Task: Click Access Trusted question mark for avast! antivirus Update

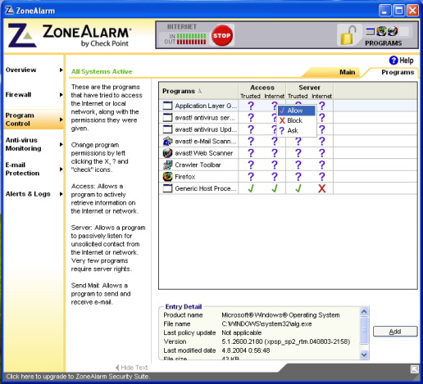Action: [251, 129]
